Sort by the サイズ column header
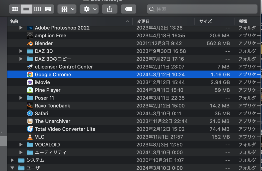The width and height of the screenshot is (262, 171). tap(214, 21)
